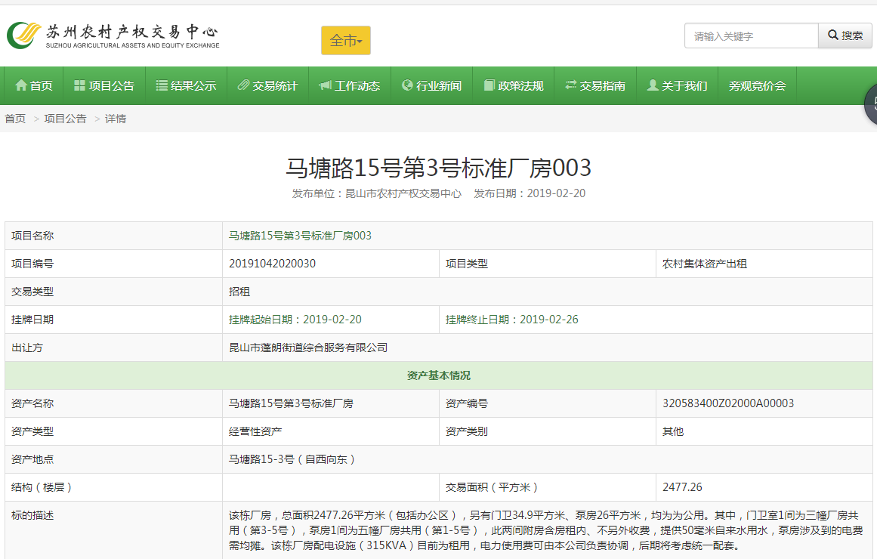Go to 项目公告 via the breadcrumb
The height and width of the screenshot is (559, 877).
(x=65, y=119)
